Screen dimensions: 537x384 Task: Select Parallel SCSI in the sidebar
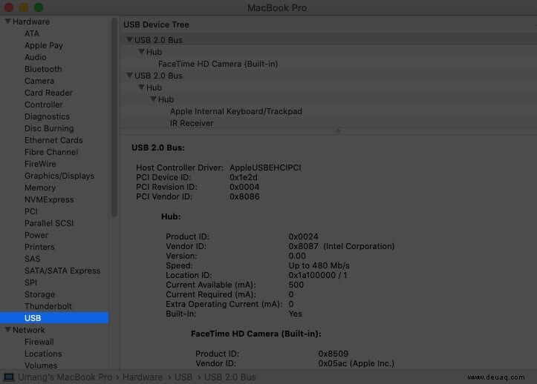(49, 223)
